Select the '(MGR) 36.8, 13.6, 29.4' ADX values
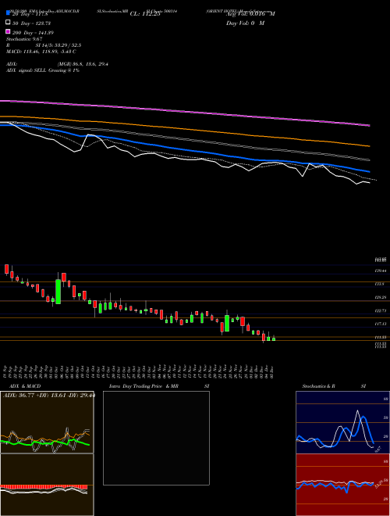This screenshot has height=516, width=390. coord(83,64)
